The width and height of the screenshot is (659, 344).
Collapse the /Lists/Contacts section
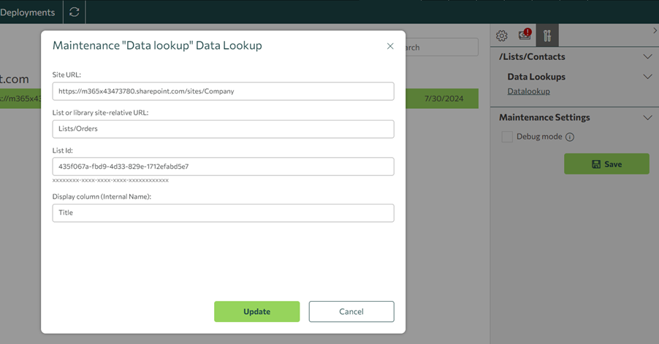coord(647,56)
